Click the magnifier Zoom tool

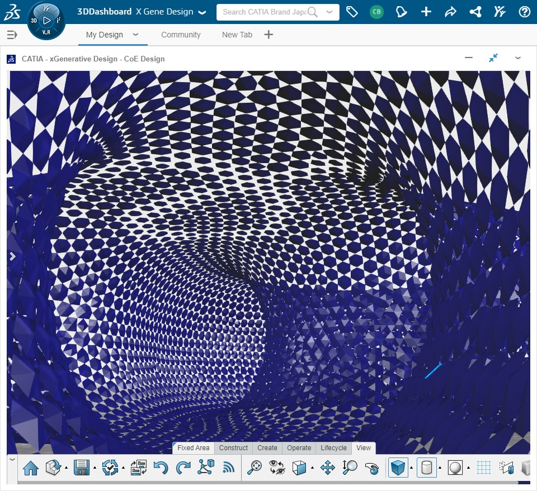click(x=350, y=468)
